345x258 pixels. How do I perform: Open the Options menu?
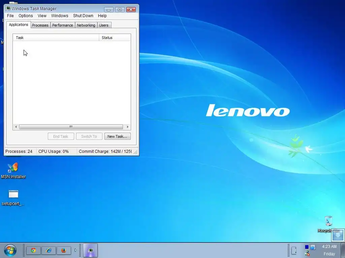coord(26,16)
